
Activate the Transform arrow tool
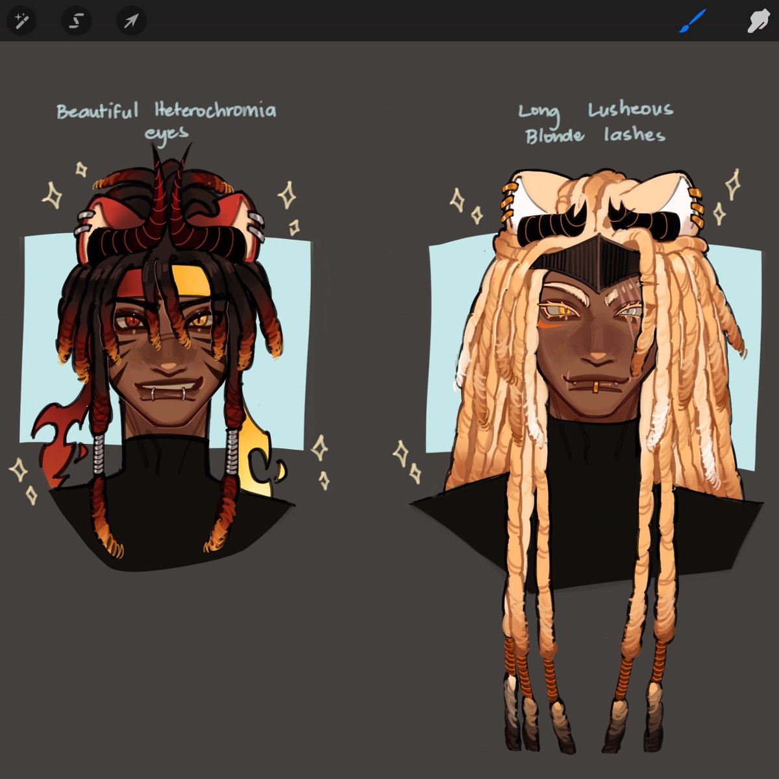click(x=131, y=21)
